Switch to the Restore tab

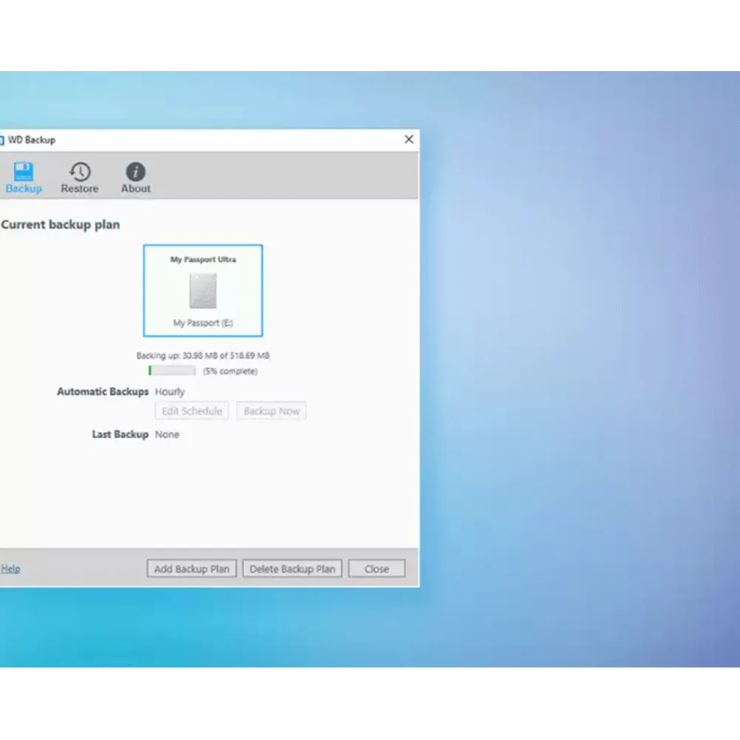(x=79, y=178)
